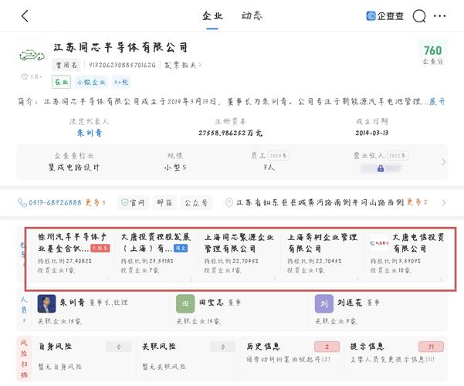Tap the 大唐电信 logo icon

tap(379, 243)
